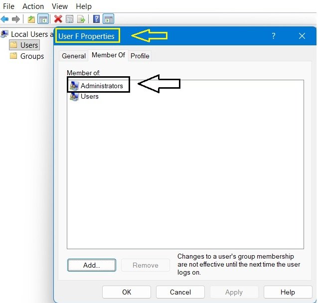Image resolution: width=318 pixels, height=303 pixels.
Task: Click the OK button
Action: pos(127,292)
